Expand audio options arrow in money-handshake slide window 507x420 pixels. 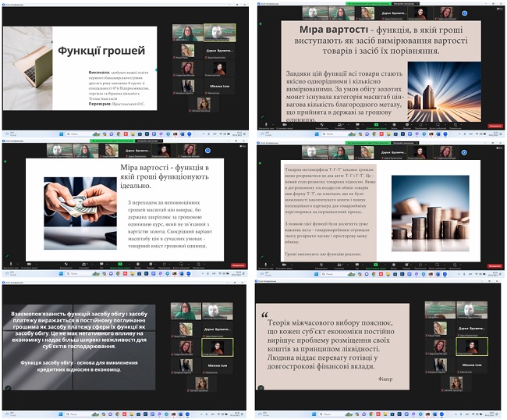point(17,264)
